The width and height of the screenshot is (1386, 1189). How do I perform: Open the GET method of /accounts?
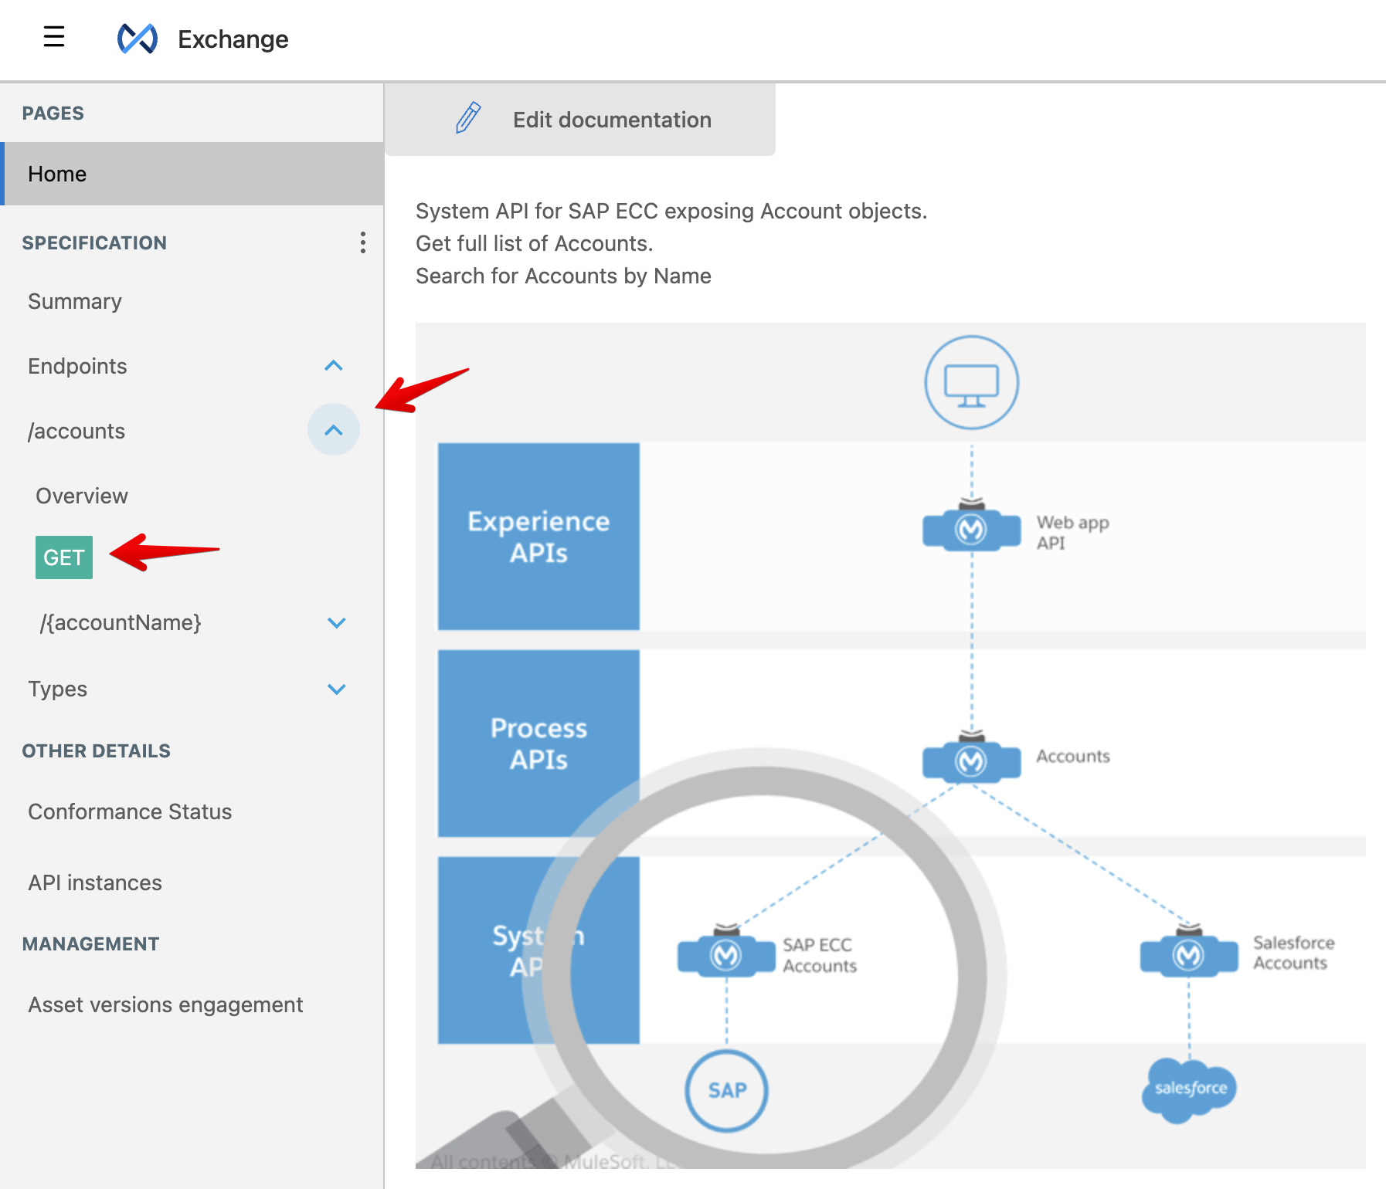pos(64,557)
